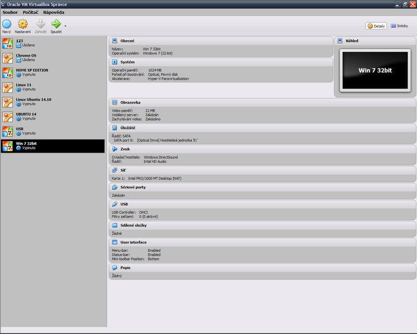Image resolution: width=417 pixels, height=334 pixels.
Task: Select 123 machine name in list
Action: tap(19, 41)
